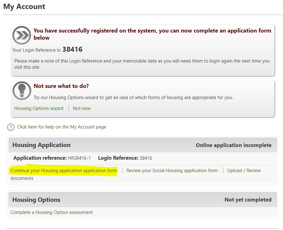
Task: Click the application reference HR38416-1
Action: [79, 158]
